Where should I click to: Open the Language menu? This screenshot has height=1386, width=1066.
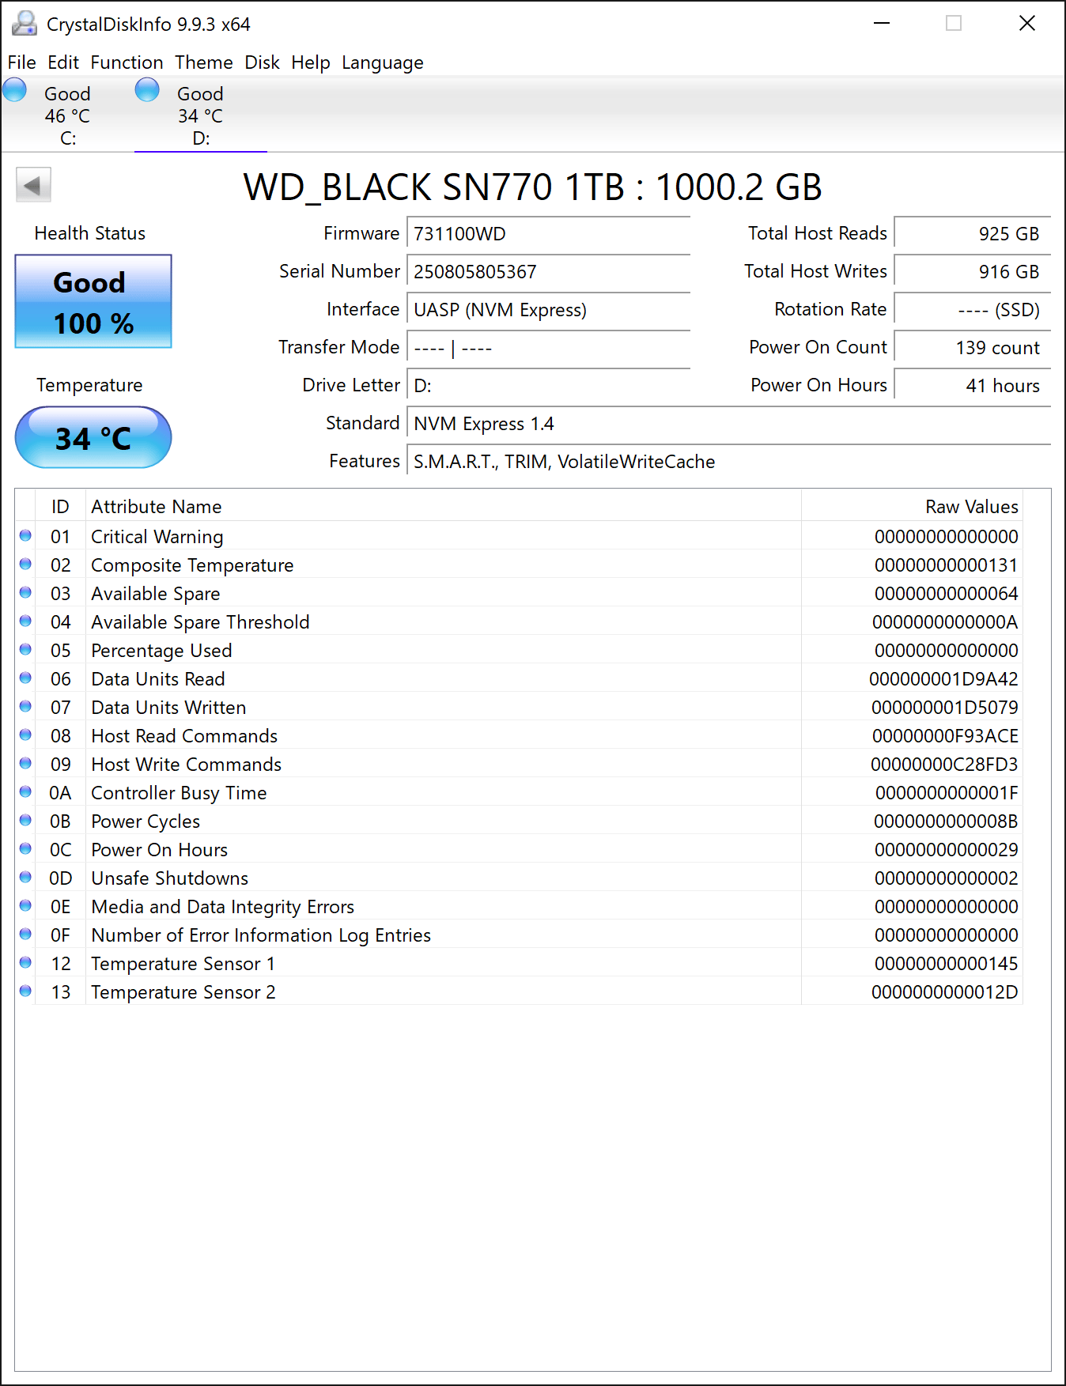pyautogui.click(x=383, y=62)
